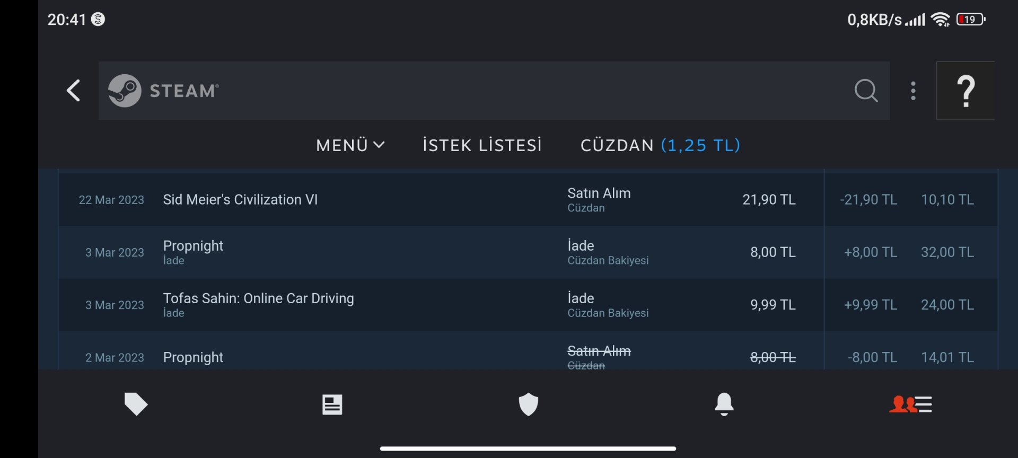Image resolution: width=1018 pixels, height=458 pixels.
Task: Select the +9,99 TL wallet change
Action: (871, 305)
